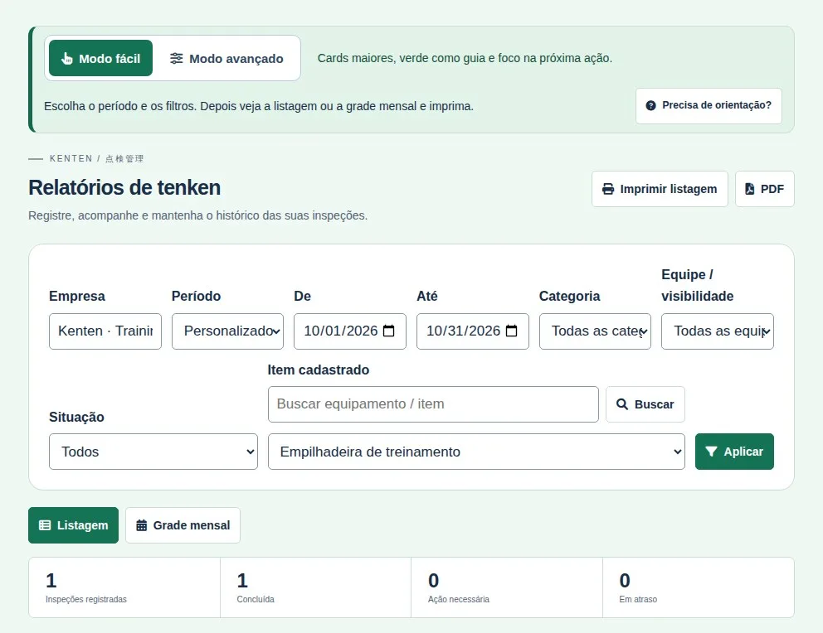Click the list icon in the Listagem tab
The height and width of the screenshot is (633, 823).
[45, 525]
